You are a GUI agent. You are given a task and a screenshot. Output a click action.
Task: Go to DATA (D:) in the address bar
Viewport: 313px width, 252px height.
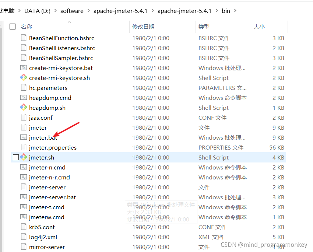[x=37, y=11]
